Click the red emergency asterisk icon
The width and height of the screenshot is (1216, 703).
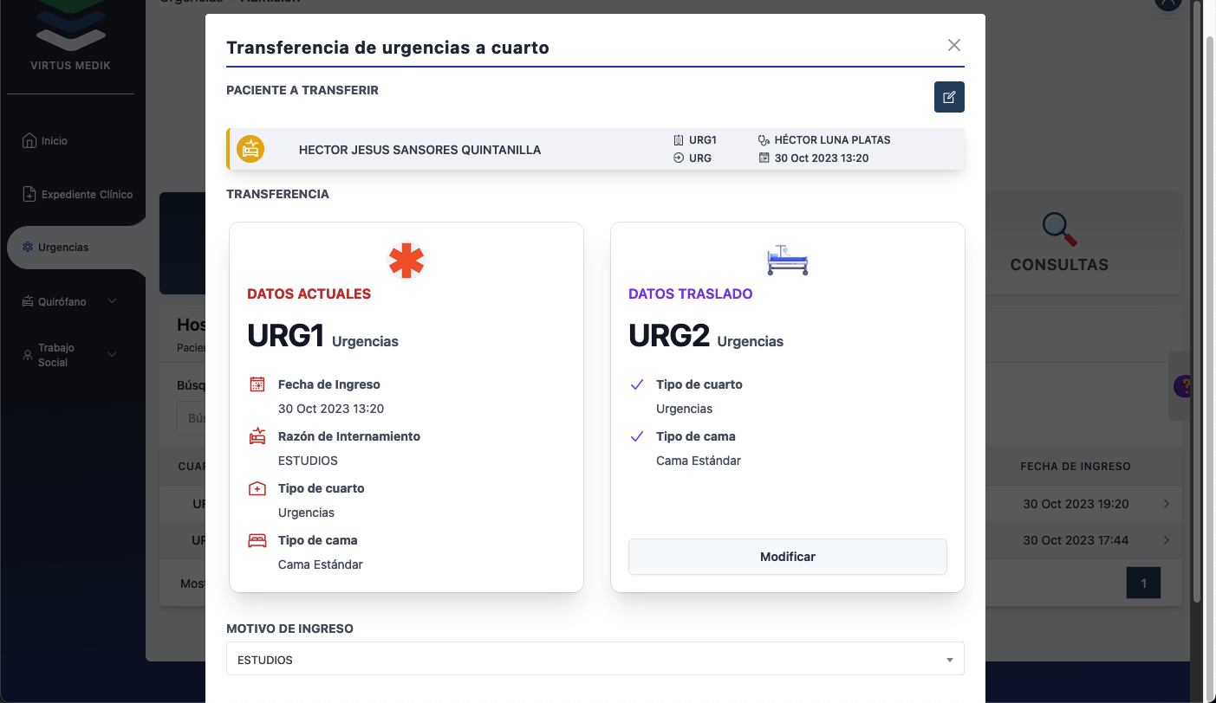(x=406, y=261)
